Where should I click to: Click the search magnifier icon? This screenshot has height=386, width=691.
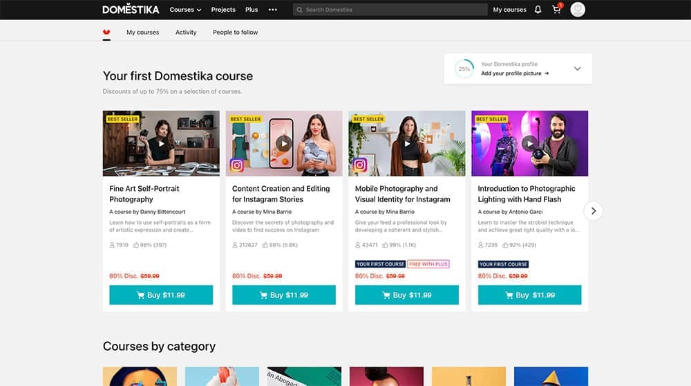click(300, 9)
